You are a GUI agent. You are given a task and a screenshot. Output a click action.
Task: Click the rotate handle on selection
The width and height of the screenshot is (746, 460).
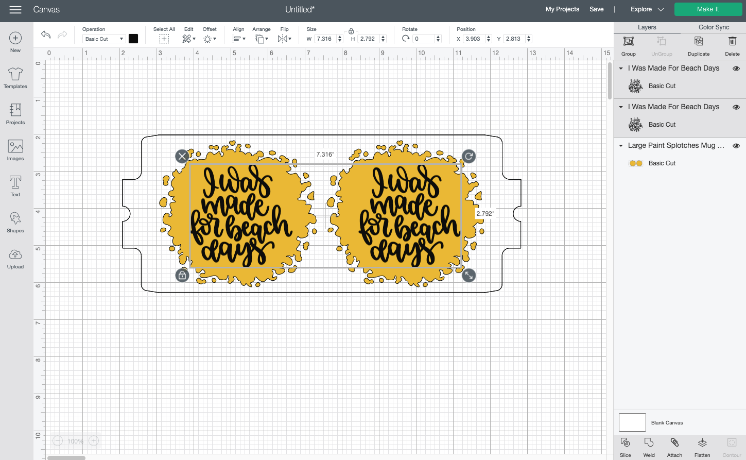[x=469, y=156]
